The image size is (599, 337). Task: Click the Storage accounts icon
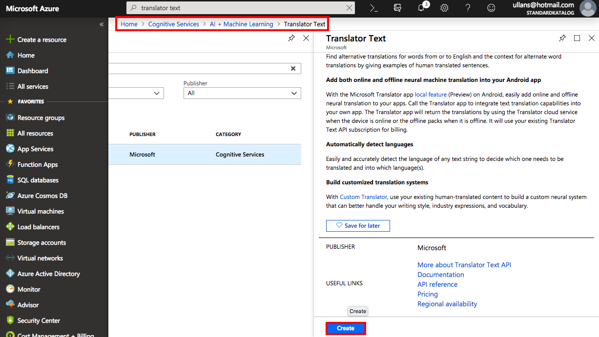(x=10, y=242)
